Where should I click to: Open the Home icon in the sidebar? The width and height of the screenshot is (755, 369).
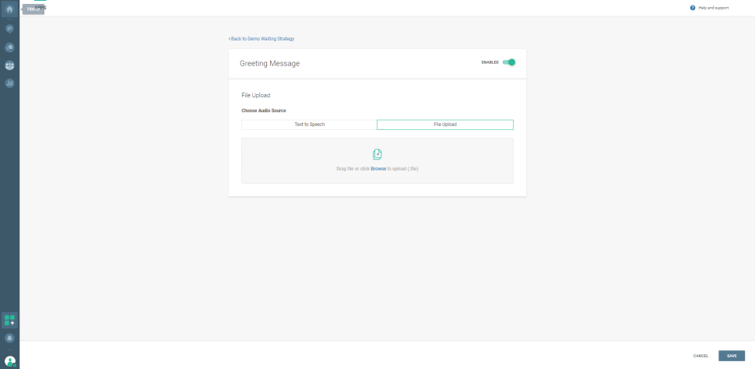[9, 9]
